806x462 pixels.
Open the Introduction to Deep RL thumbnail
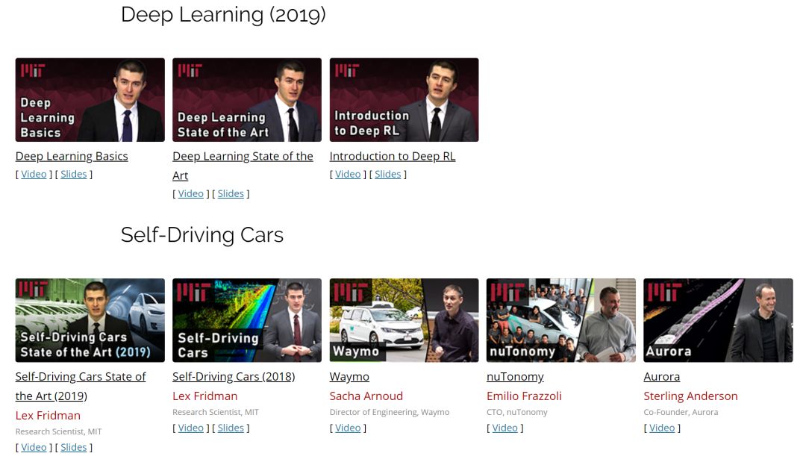(404, 100)
